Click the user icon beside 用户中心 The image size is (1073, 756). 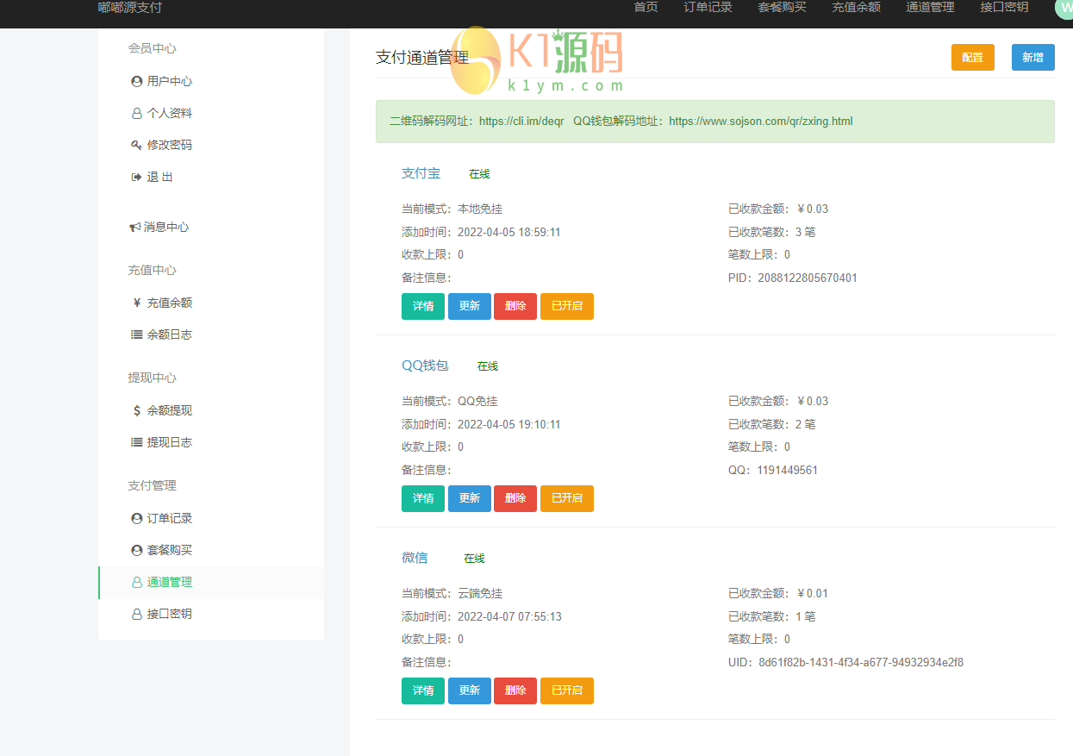click(x=136, y=81)
